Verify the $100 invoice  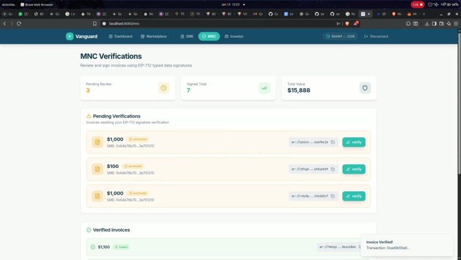coord(353,169)
